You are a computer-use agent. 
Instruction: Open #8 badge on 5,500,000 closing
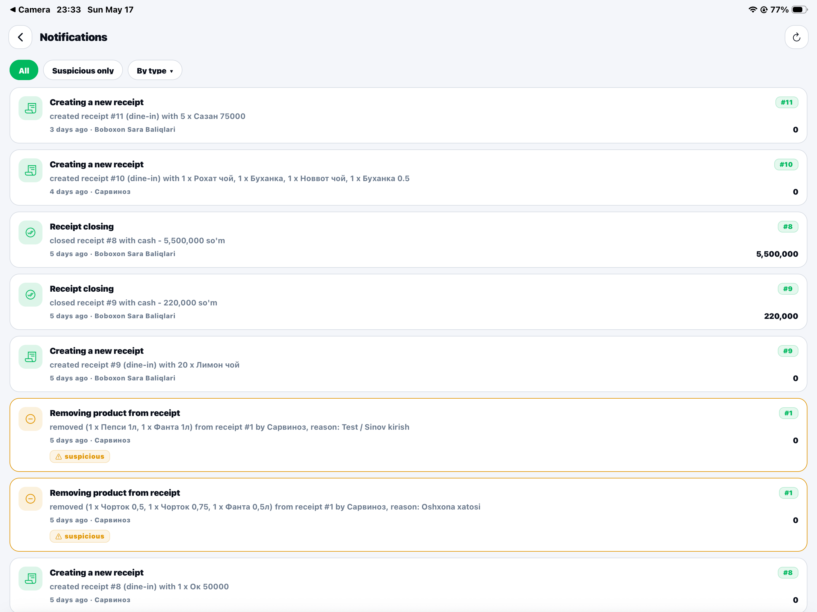click(x=788, y=227)
